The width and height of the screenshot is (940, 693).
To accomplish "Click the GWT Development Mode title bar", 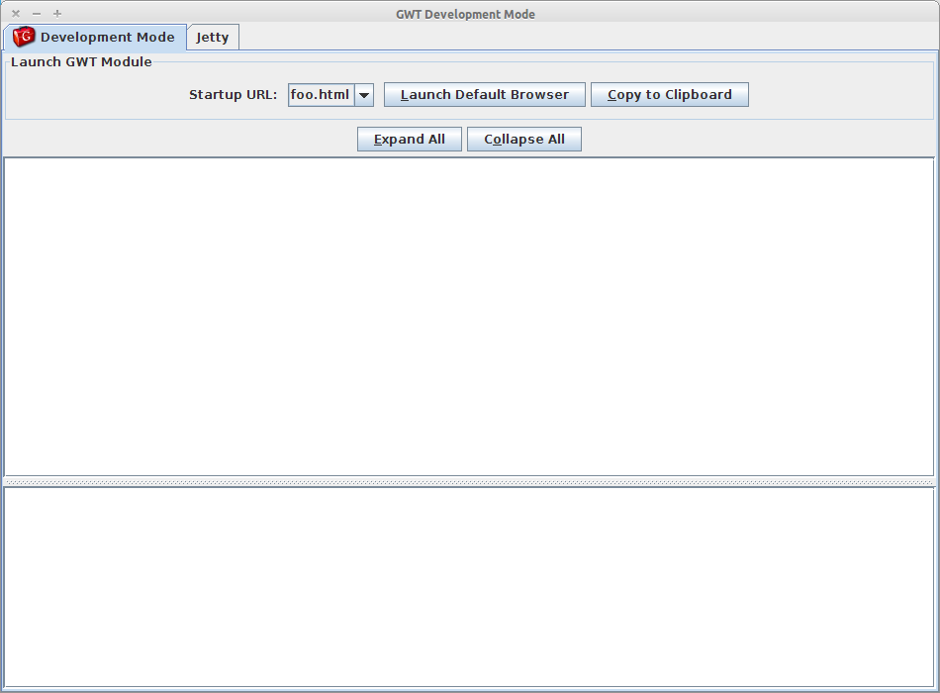I will [x=465, y=14].
